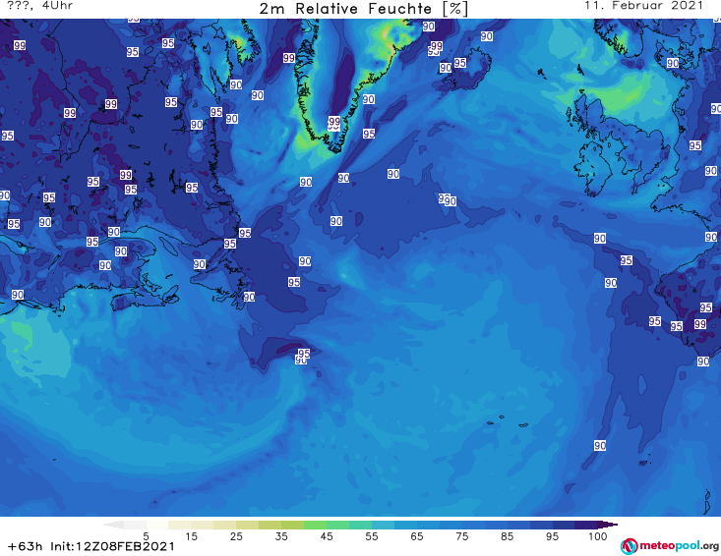Open the meteopool.org logo link
This screenshot has width=721, height=556.
[x=670, y=546]
